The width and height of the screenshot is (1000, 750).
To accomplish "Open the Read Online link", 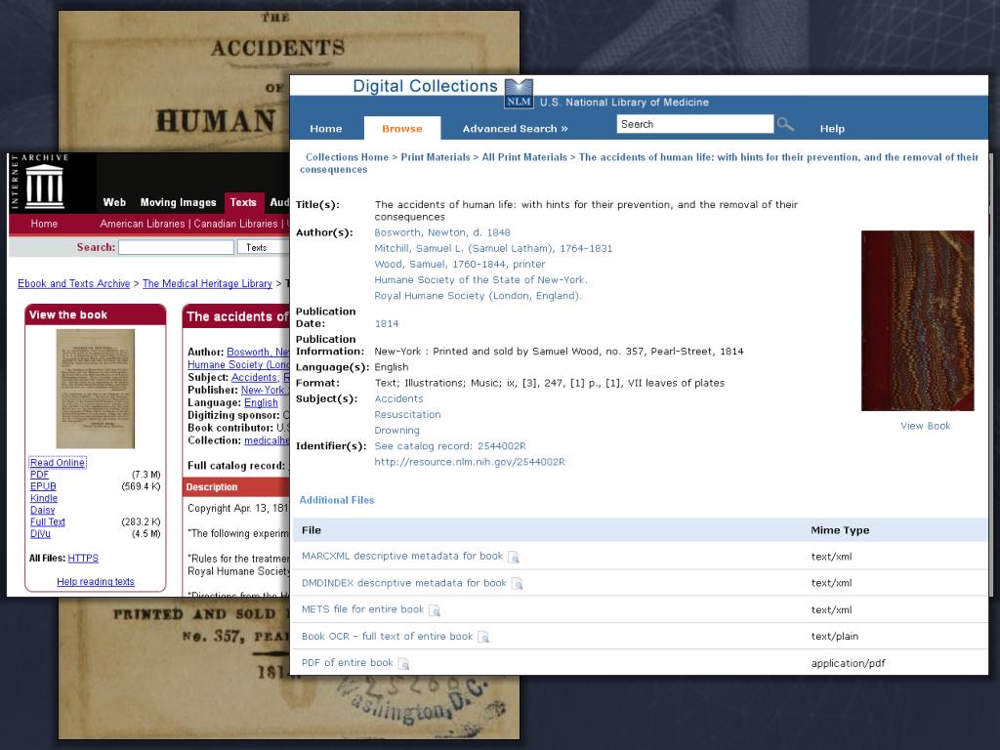I will click(x=58, y=463).
